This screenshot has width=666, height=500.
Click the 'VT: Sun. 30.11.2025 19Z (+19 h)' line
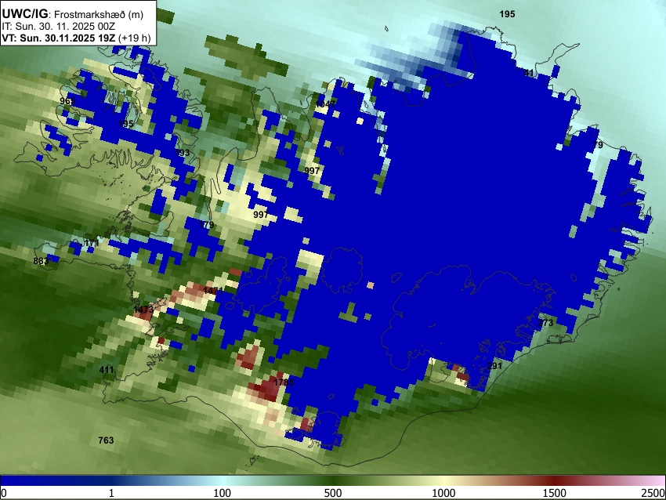coord(76,38)
